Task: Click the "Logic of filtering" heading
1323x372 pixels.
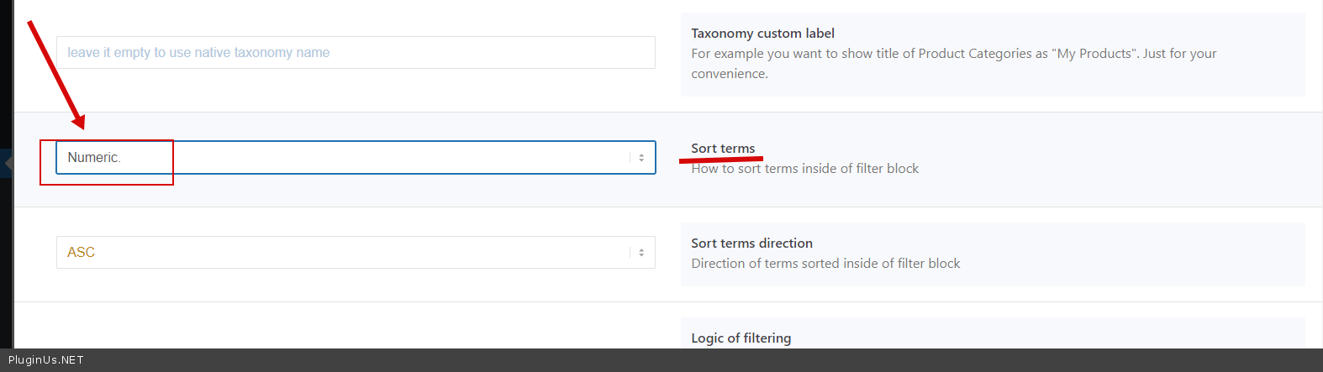Action: 741,338
